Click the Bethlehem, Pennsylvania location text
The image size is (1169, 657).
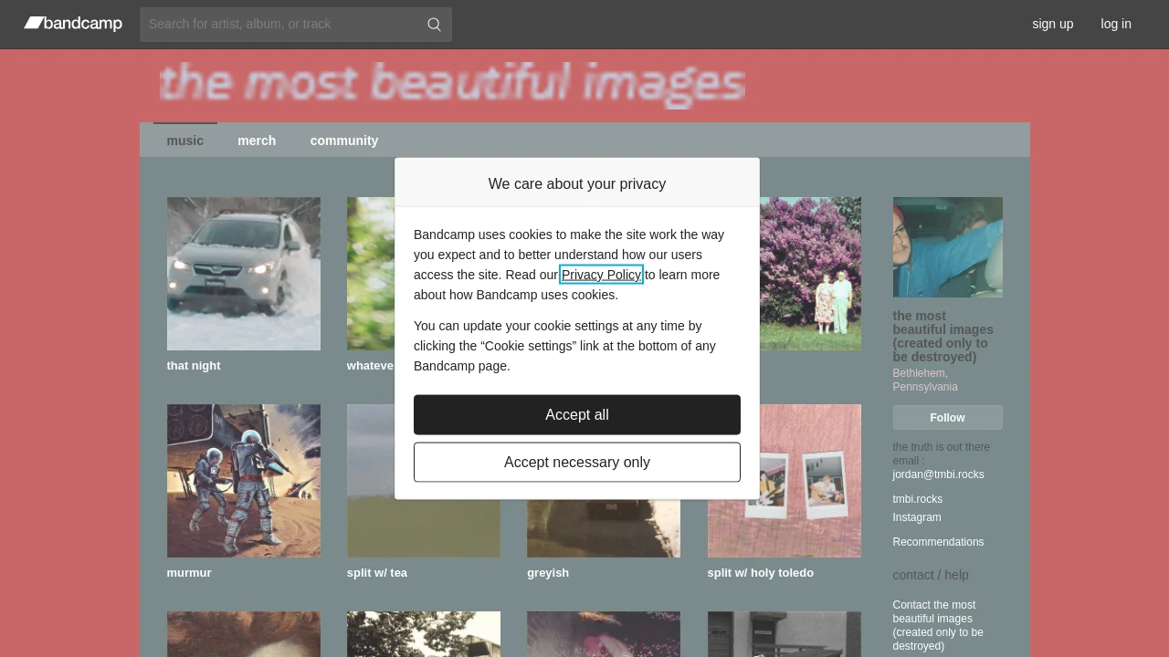pos(925,381)
